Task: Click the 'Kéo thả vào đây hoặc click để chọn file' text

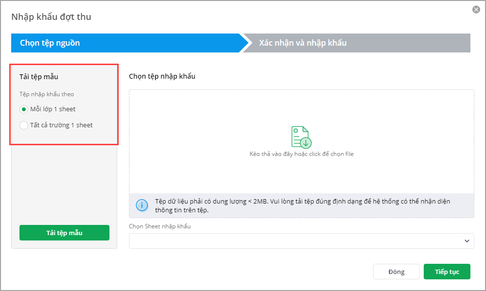Action: [x=301, y=154]
